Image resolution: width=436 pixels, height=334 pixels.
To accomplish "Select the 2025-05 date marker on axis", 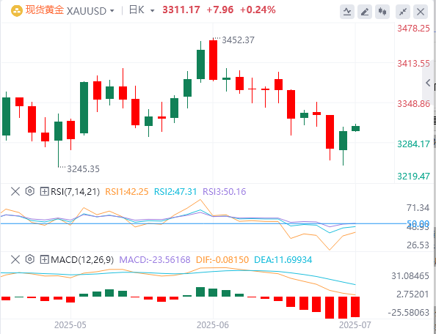I will [x=70, y=325].
